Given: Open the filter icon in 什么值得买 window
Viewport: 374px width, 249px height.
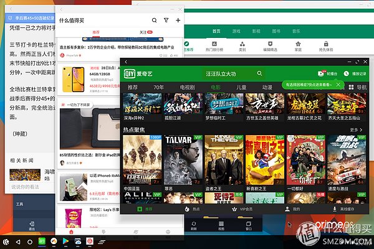Looking at the screenshot, I should 166,21.
